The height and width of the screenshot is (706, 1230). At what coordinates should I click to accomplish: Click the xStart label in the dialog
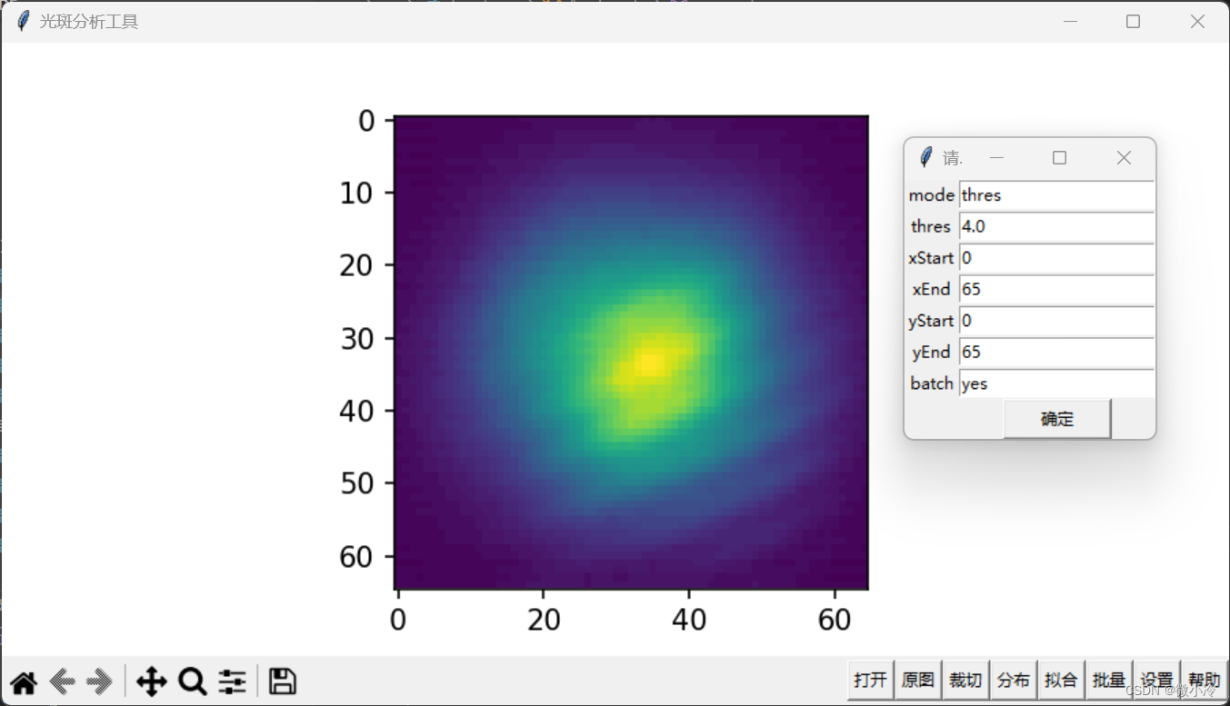(932, 258)
